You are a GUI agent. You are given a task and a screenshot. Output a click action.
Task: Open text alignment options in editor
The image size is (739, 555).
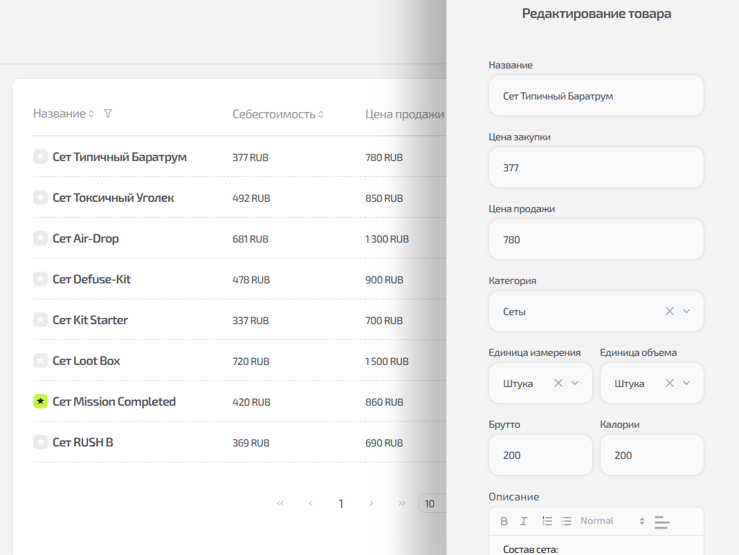(x=662, y=522)
